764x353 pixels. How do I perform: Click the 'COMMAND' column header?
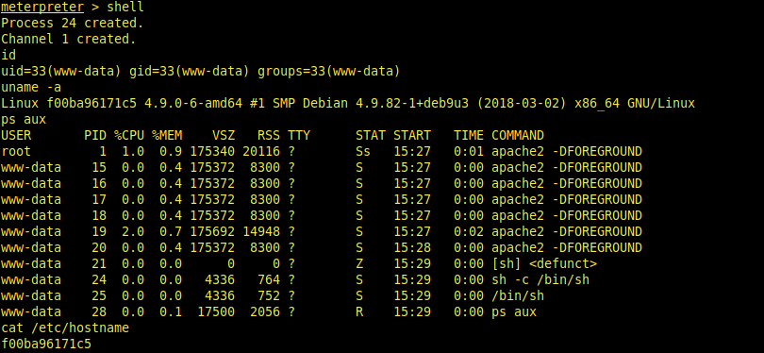pyautogui.click(x=518, y=135)
